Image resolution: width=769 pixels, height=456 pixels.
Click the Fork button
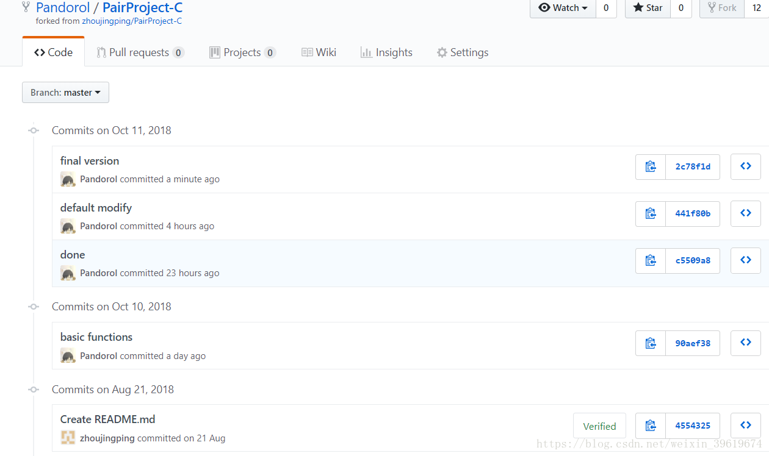(x=722, y=8)
